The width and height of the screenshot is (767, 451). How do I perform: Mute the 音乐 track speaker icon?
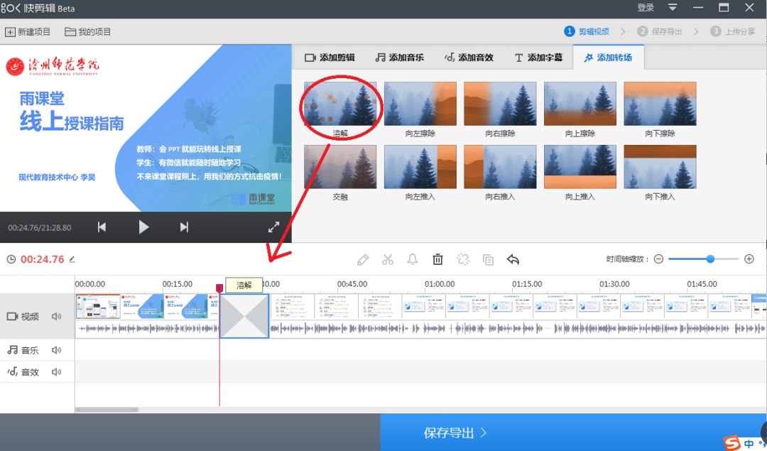(x=56, y=350)
